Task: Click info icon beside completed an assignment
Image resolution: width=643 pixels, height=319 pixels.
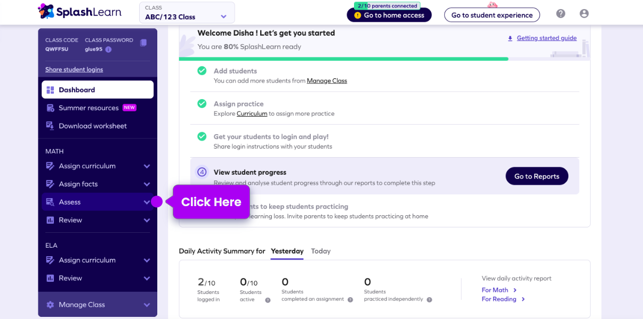Action: pyautogui.click(x=350, y=299)
